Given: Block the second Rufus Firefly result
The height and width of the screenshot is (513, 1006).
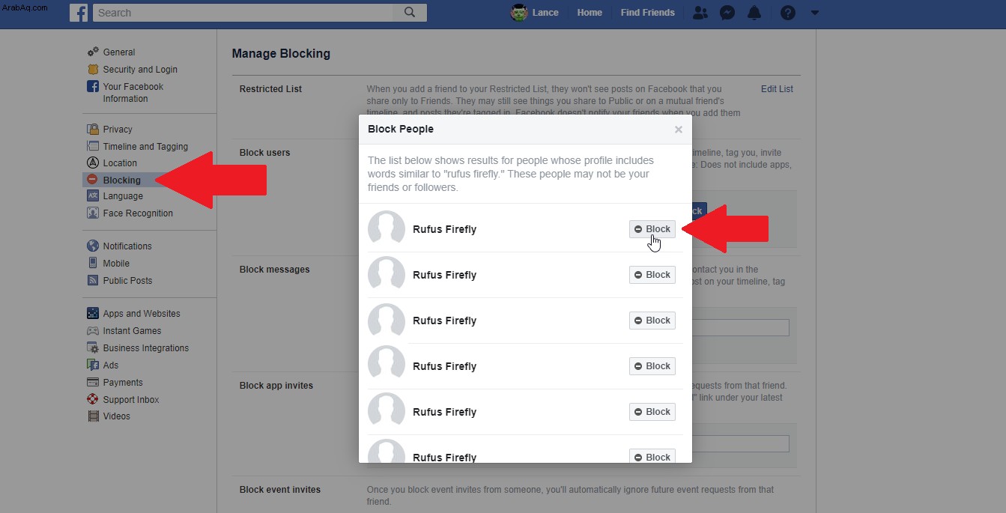Looking at the screenshot, I should point(652,275).
